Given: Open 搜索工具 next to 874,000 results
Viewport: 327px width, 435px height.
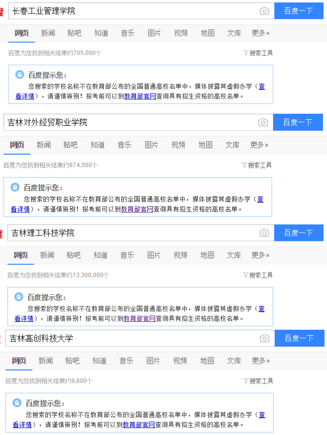Looking at the screenshot, I should pyautogui.click(x=257, y=165).
